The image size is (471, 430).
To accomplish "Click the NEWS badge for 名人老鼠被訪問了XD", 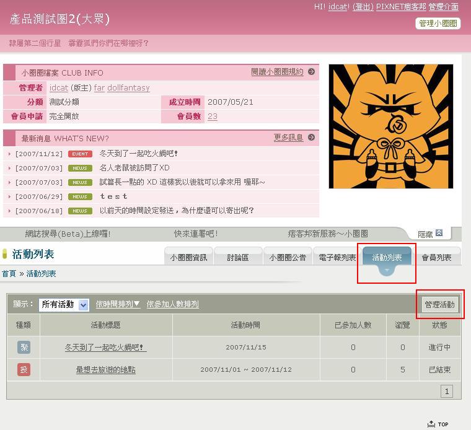I will (80, 168).
